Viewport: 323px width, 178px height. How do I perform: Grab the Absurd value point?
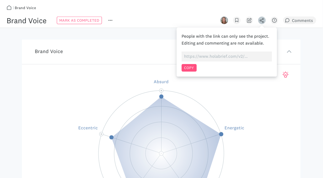161,96
